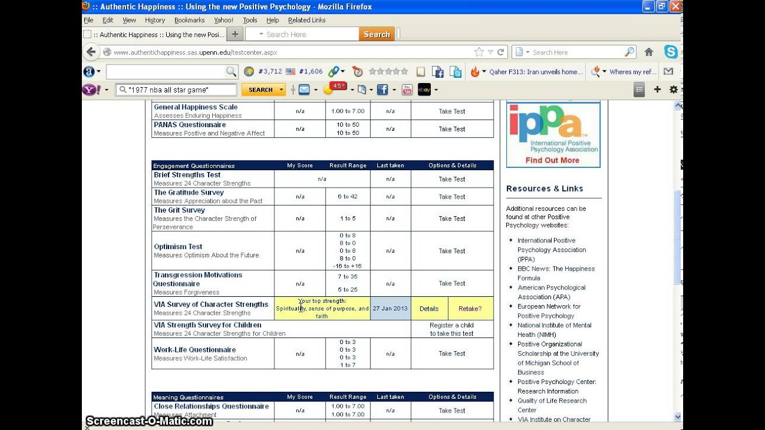The height and width of the screenshot is (430, 765).
Task: Bookmark this page with the star icon
Action: tap(479, 52)
